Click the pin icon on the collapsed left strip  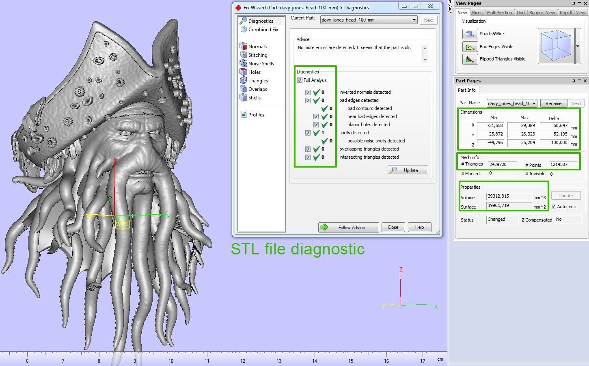click(450, 2)
